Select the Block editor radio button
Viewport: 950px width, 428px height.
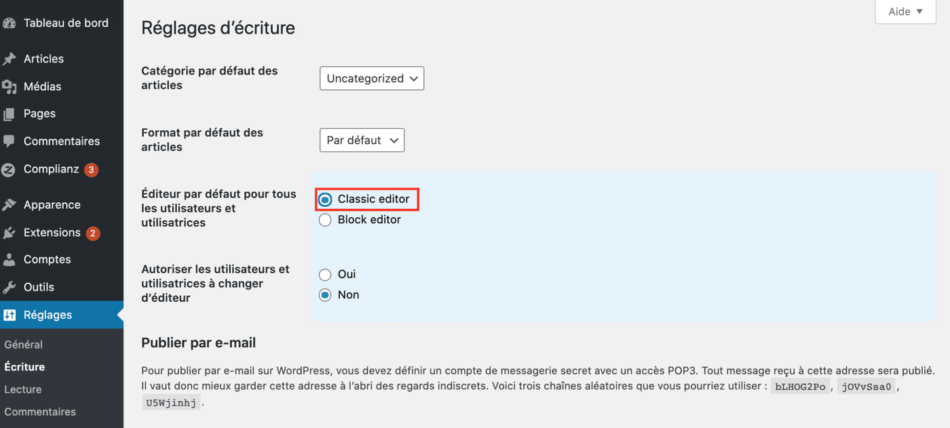click(x=325, y=220)
